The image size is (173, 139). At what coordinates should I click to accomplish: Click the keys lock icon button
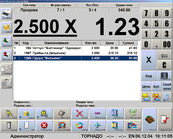pyautogui.click(x=9, y=113)
